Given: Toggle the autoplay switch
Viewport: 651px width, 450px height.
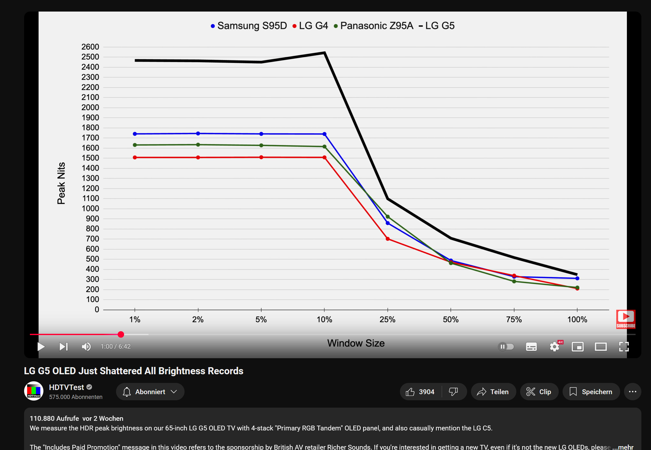Looking at the screenshot, I should click(x=506, y=347).
